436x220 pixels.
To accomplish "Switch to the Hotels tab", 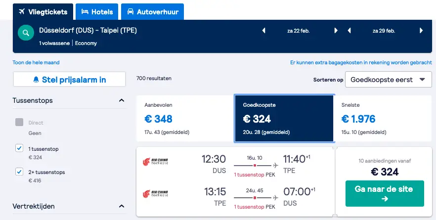I will [97, 12].
